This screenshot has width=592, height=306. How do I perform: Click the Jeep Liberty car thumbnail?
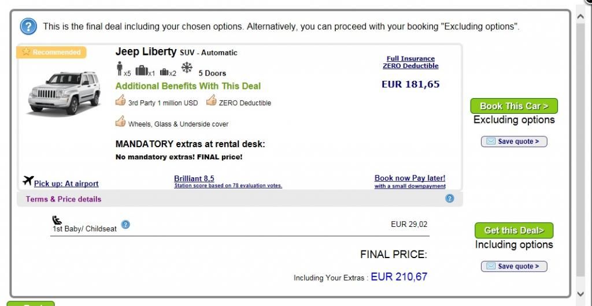click(64, 93)
